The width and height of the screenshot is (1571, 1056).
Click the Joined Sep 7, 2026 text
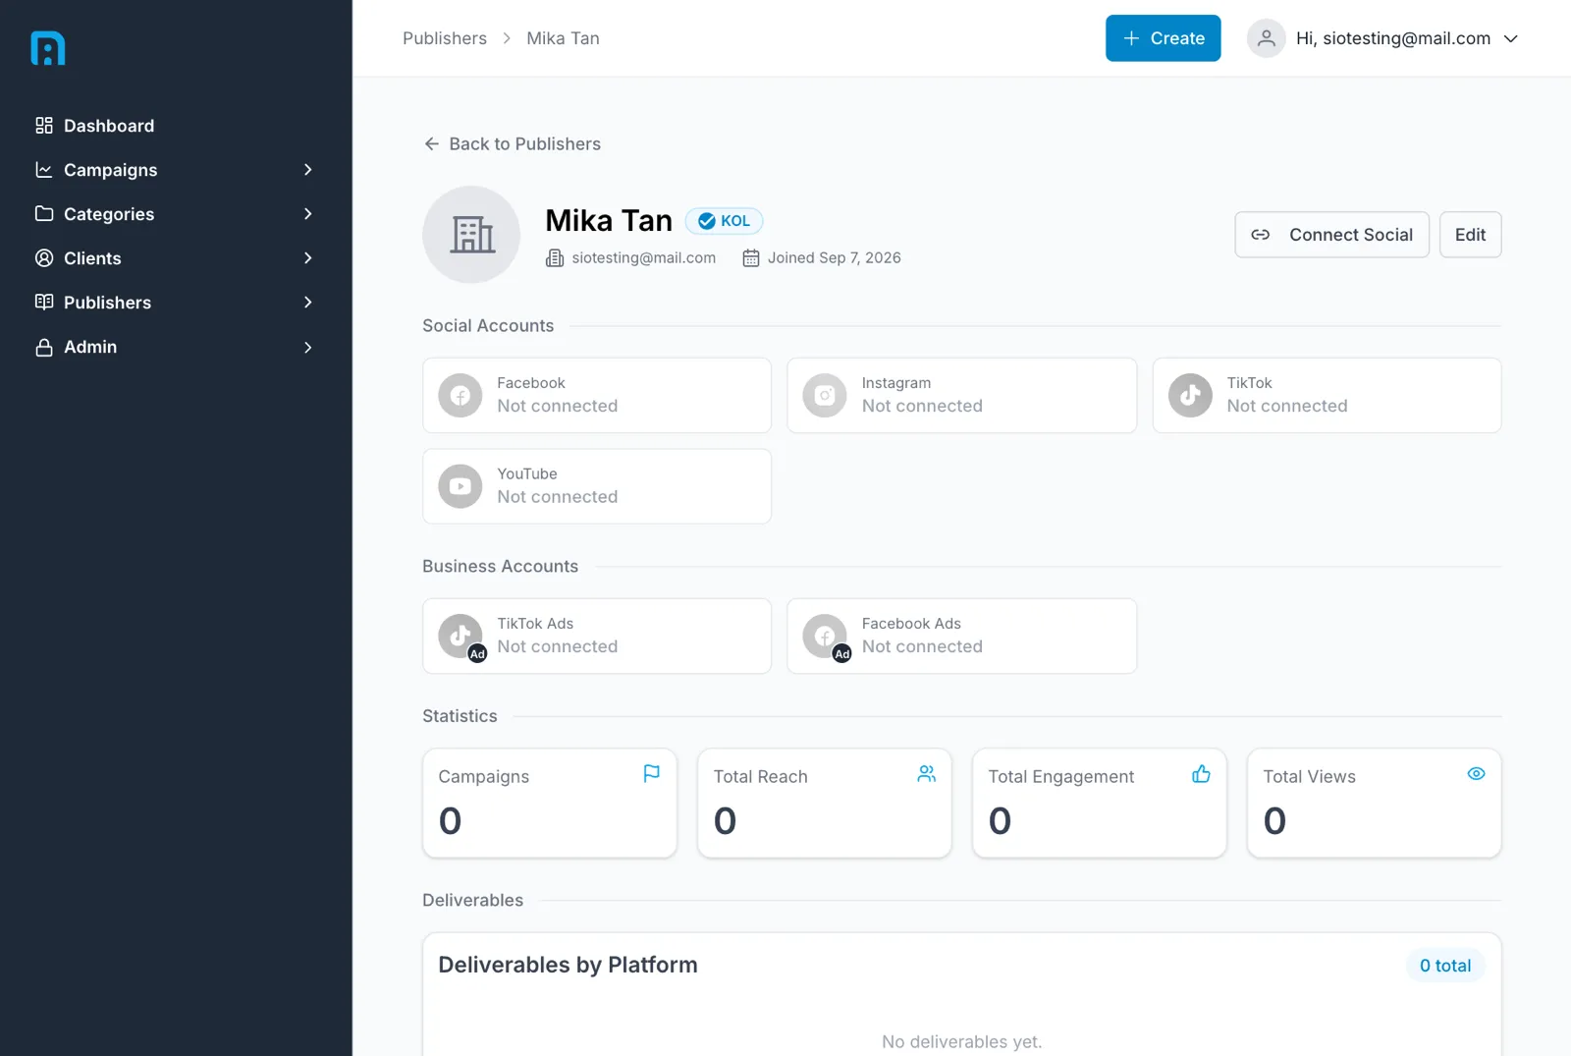point(834,258)
